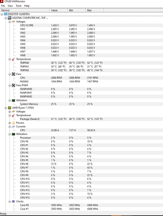Open the View menu
163x216 pixels.
coord(10,6)
